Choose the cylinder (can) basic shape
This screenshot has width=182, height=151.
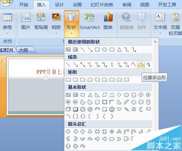pos(148,102)
